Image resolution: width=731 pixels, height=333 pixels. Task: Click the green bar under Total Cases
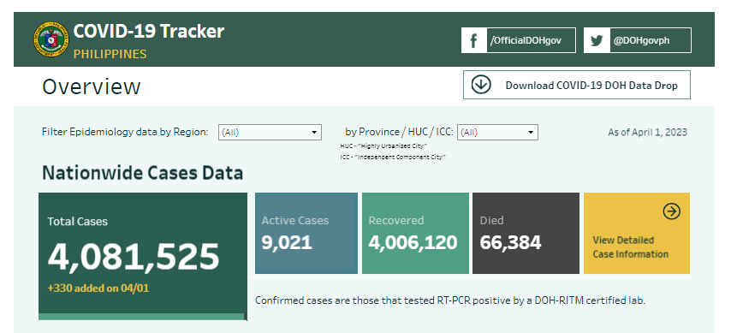pos(142,317)
